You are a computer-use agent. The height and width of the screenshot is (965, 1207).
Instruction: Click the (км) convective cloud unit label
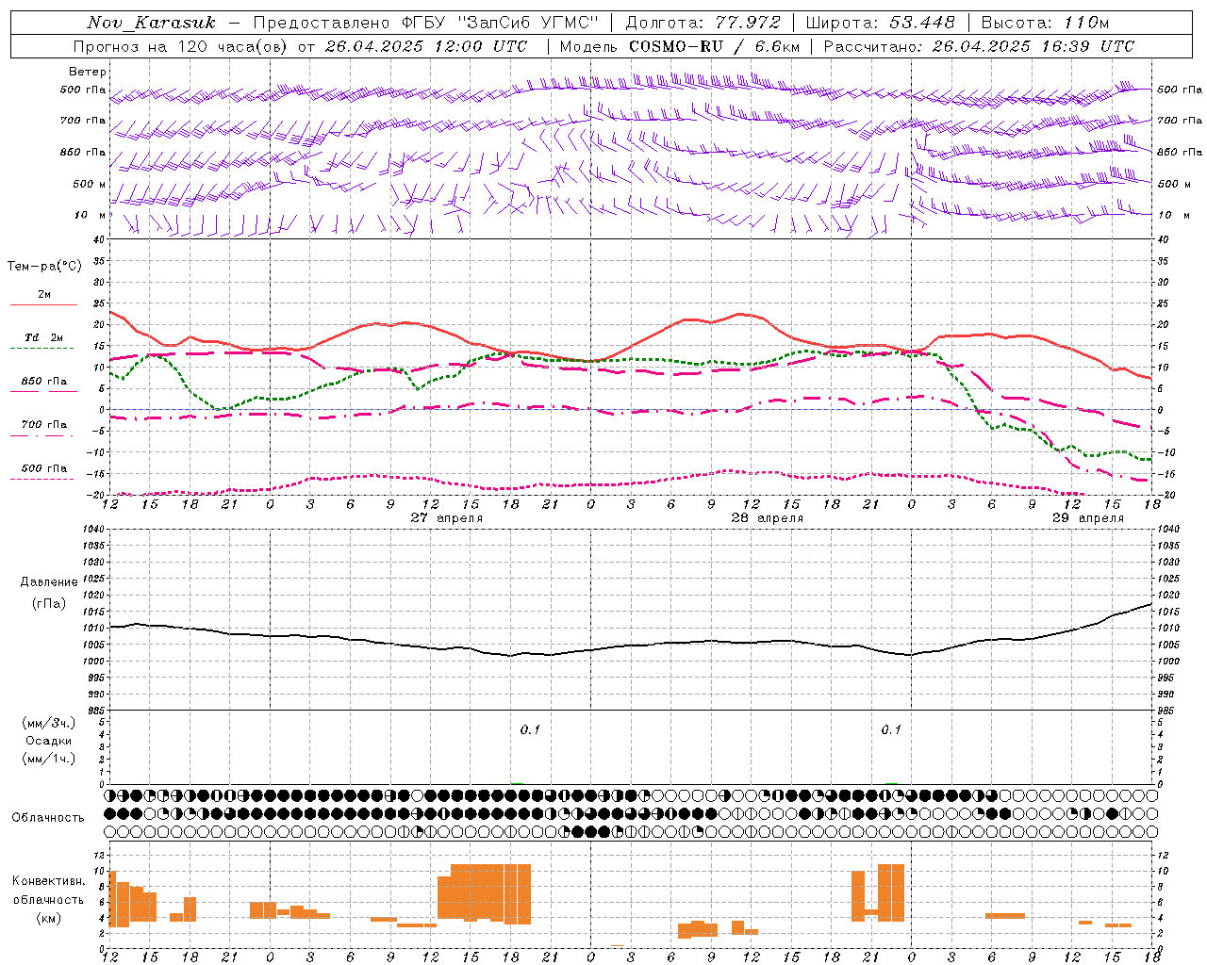pos(49,918)
